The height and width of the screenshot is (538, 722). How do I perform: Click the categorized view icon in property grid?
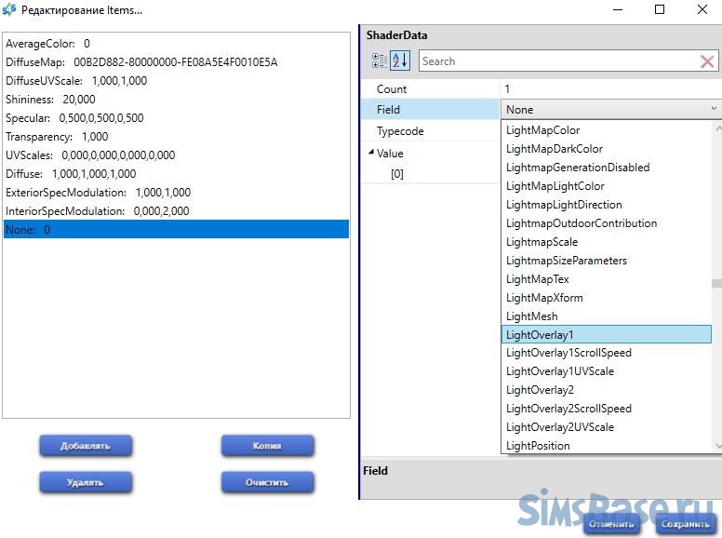coord(379,61)
